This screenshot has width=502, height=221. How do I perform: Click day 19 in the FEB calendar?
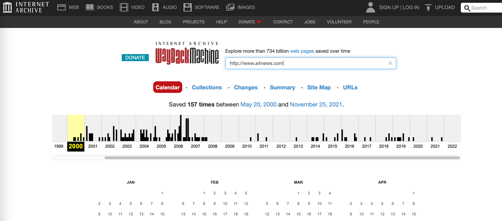pos(246,214)
